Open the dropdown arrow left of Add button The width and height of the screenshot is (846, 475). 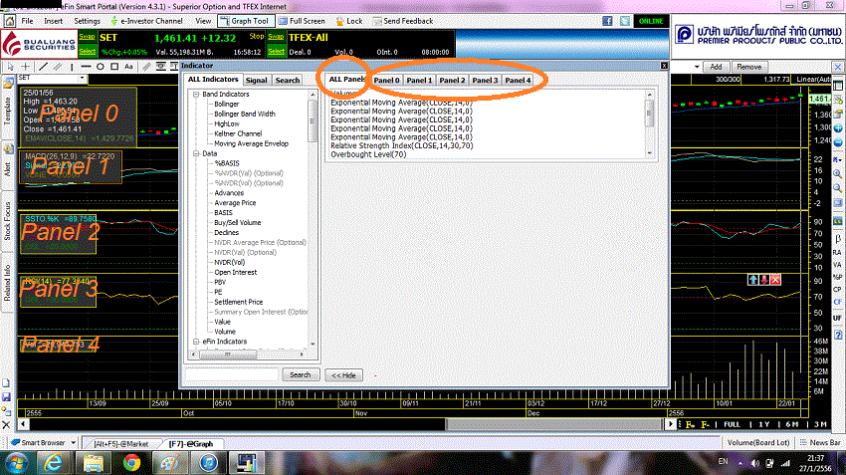point(697,67)
